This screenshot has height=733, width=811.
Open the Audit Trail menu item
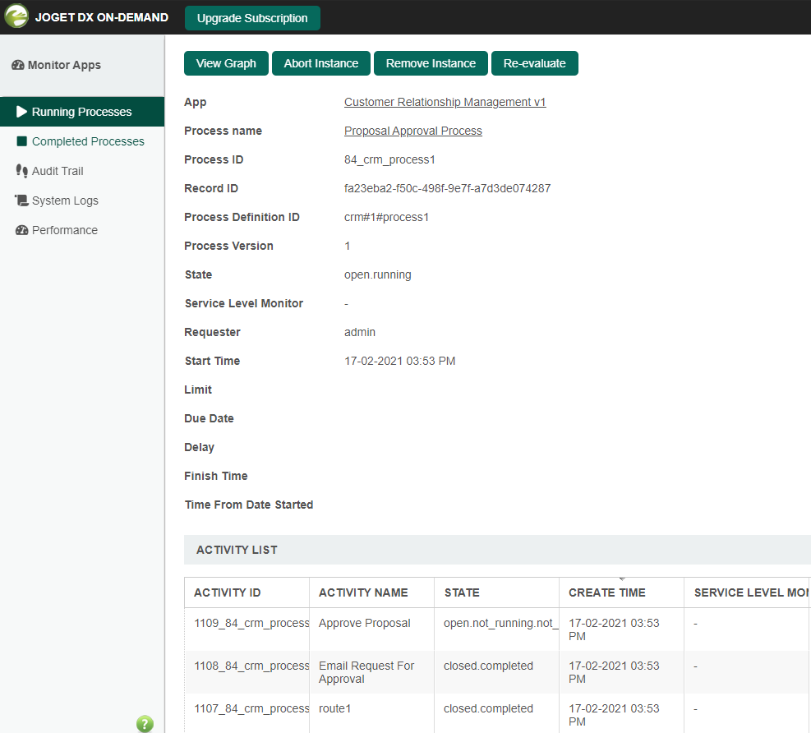point(58,171)
